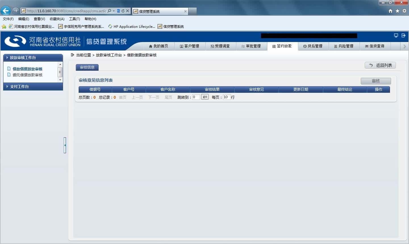Open 借款借据放款审核 in sidebar

[x=28, y=69]
